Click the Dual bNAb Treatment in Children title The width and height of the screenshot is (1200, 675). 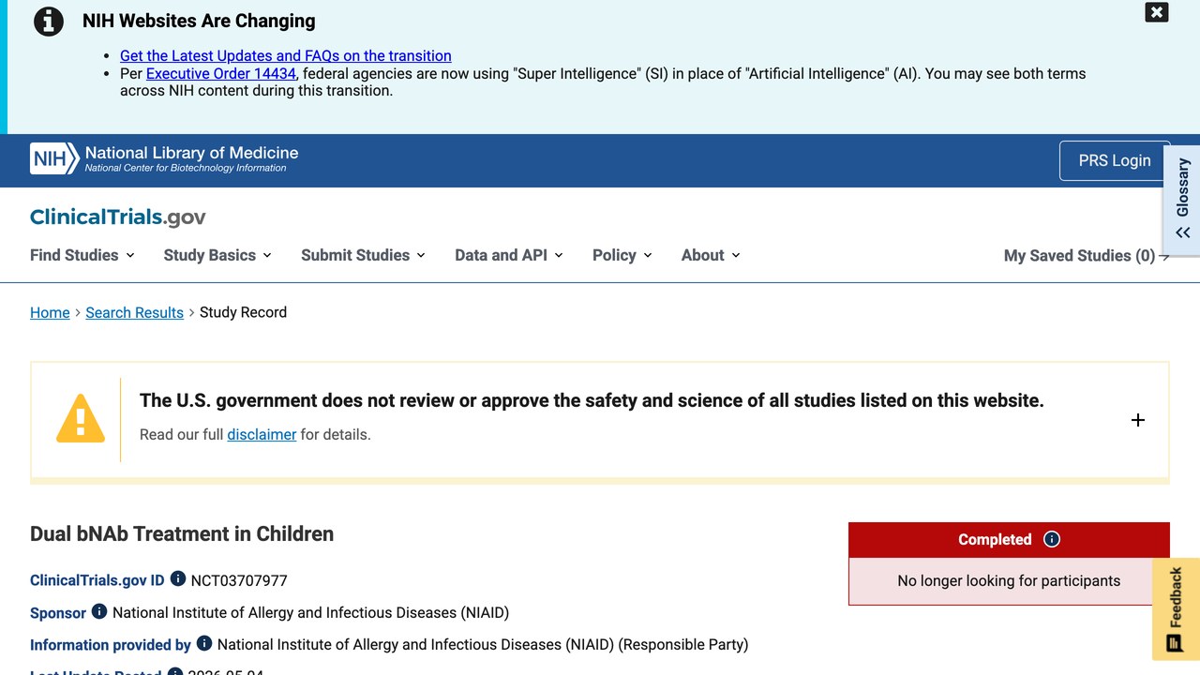coord(182,533)
